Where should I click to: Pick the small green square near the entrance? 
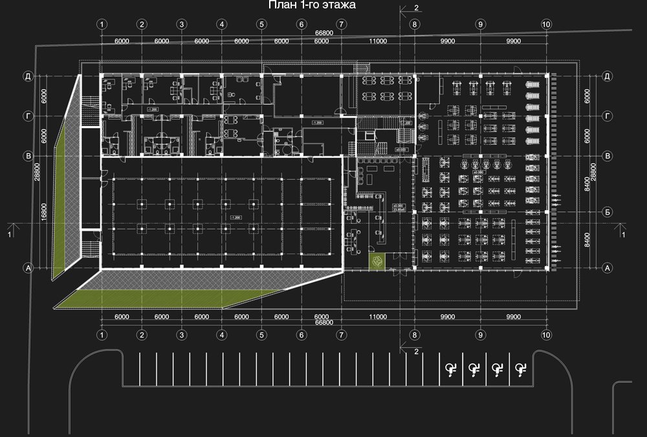(x=377, y=261)
